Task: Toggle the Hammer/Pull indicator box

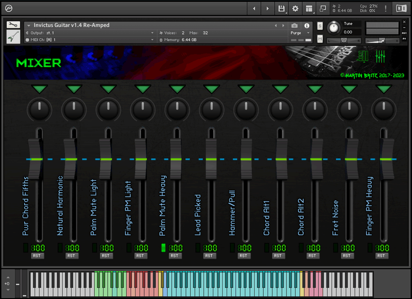Action: coord(232,248)
